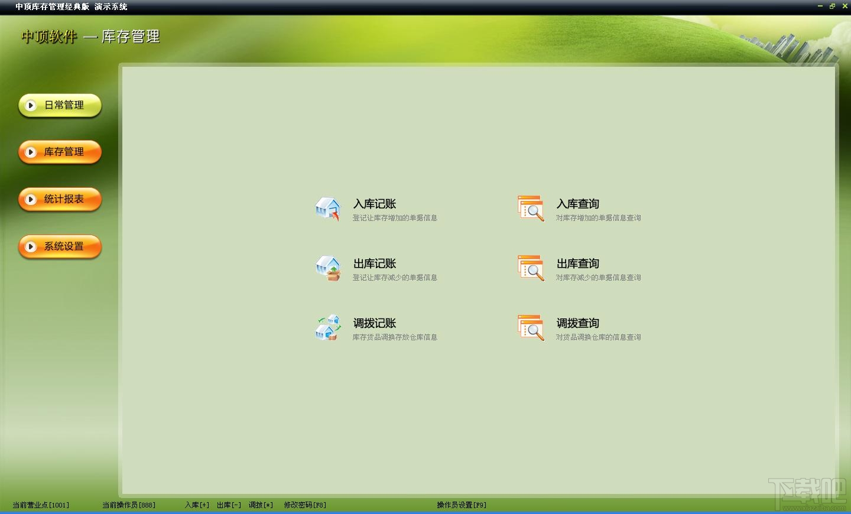Open the 日常管理 section
This screenshot has height=514, width=851.
[60, 106]
